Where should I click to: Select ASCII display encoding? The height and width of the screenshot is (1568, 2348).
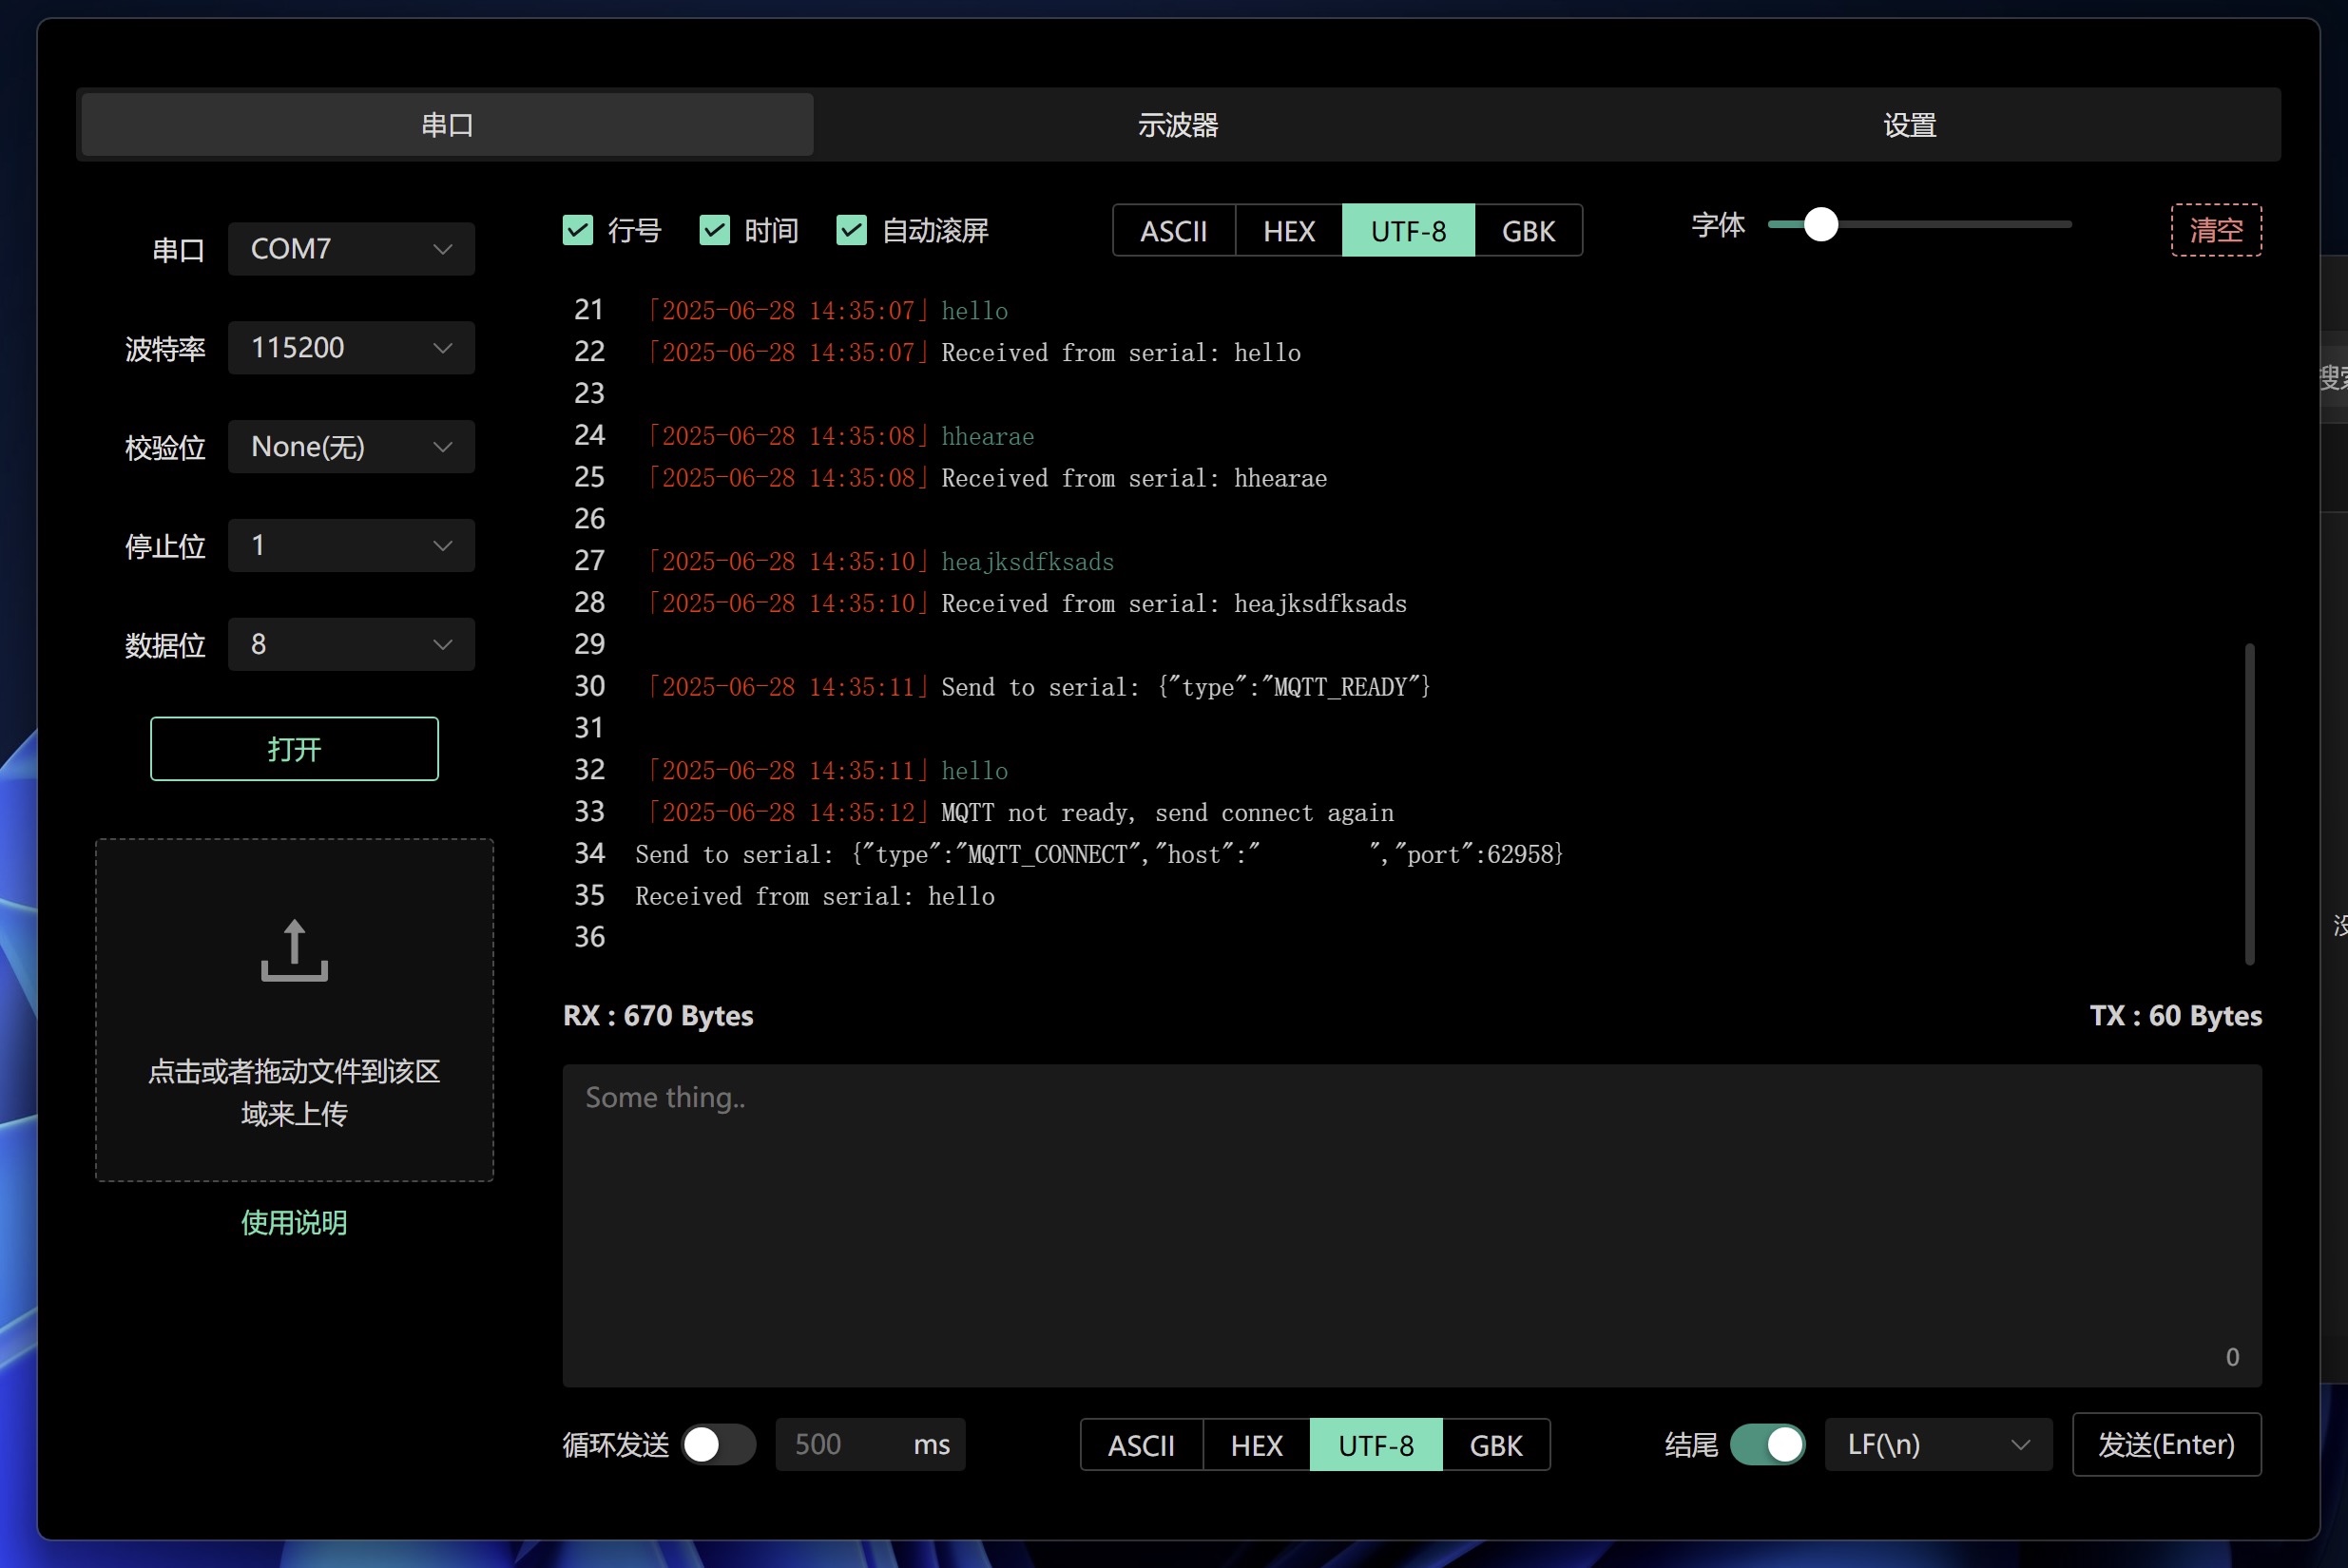tap(1173, 230)
